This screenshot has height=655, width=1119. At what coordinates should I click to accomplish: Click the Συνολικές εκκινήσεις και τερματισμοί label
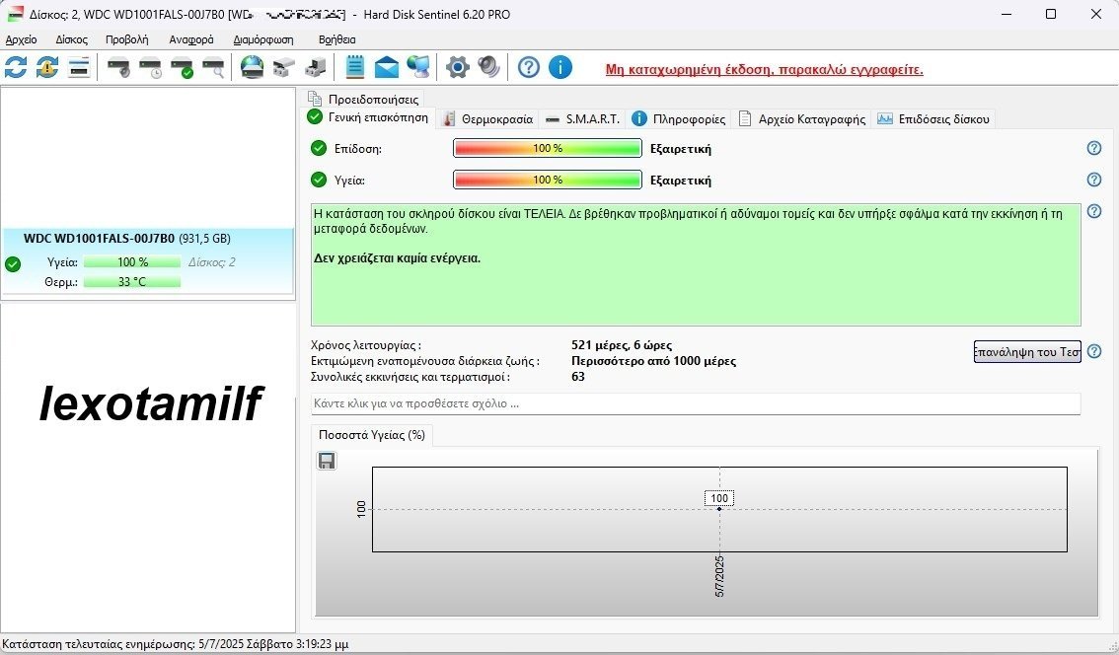[x=411, y=377]
